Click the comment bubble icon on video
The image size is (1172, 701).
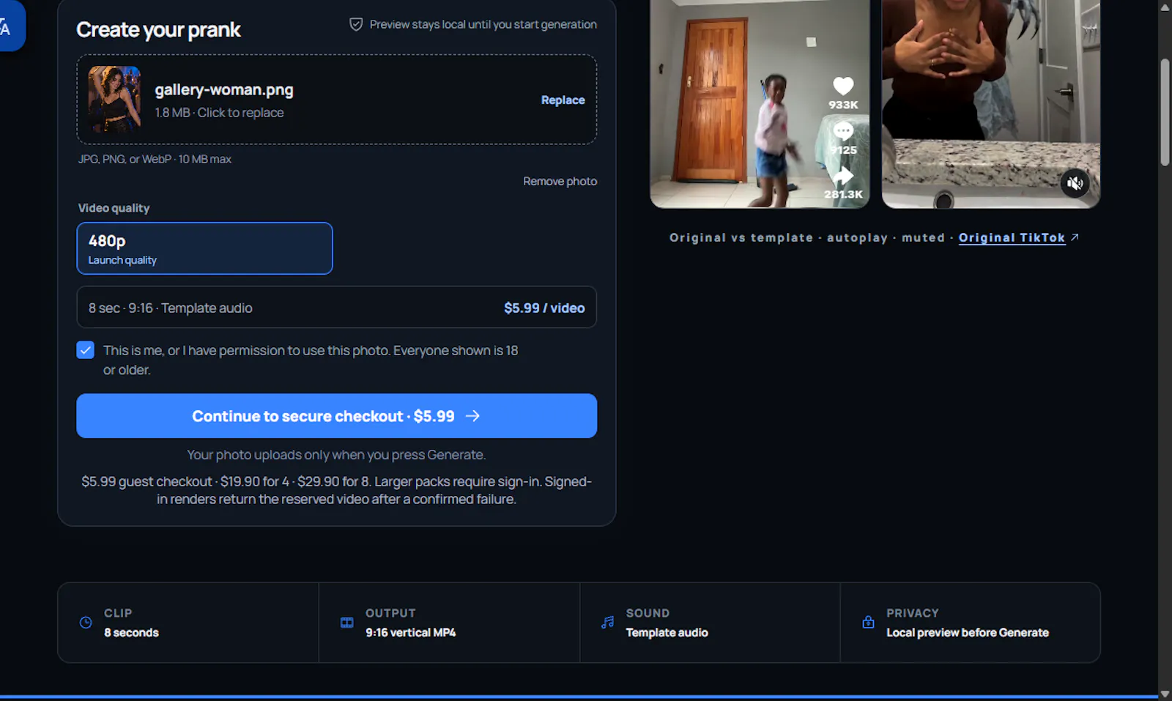tap(843, 131)
